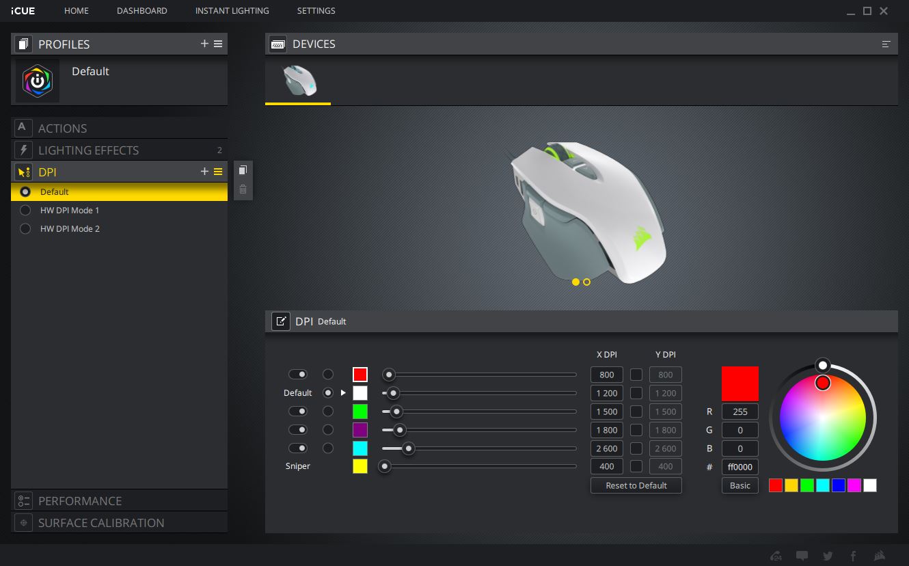Expand the Lighting Effects section
Viewport: 909px width, 566px height.
pyautogui.click(x=120, y=150)
